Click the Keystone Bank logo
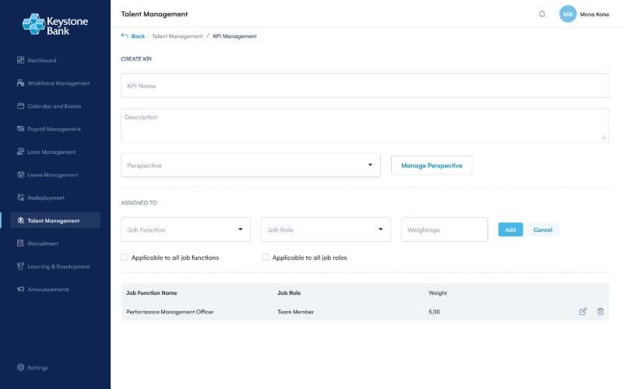Screen dimensions: 623x389 click(55, 24)
